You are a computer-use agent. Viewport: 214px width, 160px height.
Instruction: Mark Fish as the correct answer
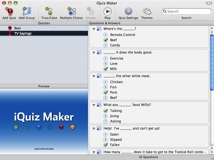[x=105, y=87]
